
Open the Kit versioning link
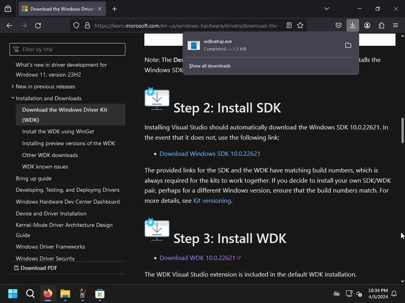tap(212, 201)
